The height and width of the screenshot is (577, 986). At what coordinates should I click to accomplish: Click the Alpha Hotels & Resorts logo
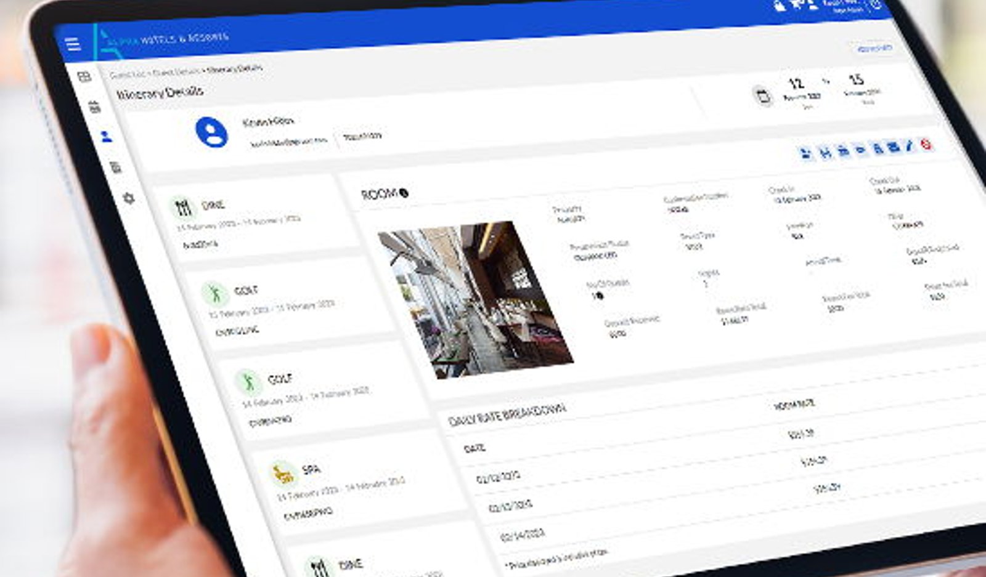(161, 41)
